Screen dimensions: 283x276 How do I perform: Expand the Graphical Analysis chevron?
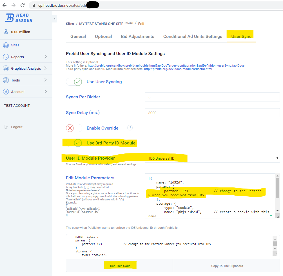[x=46, y=68]
